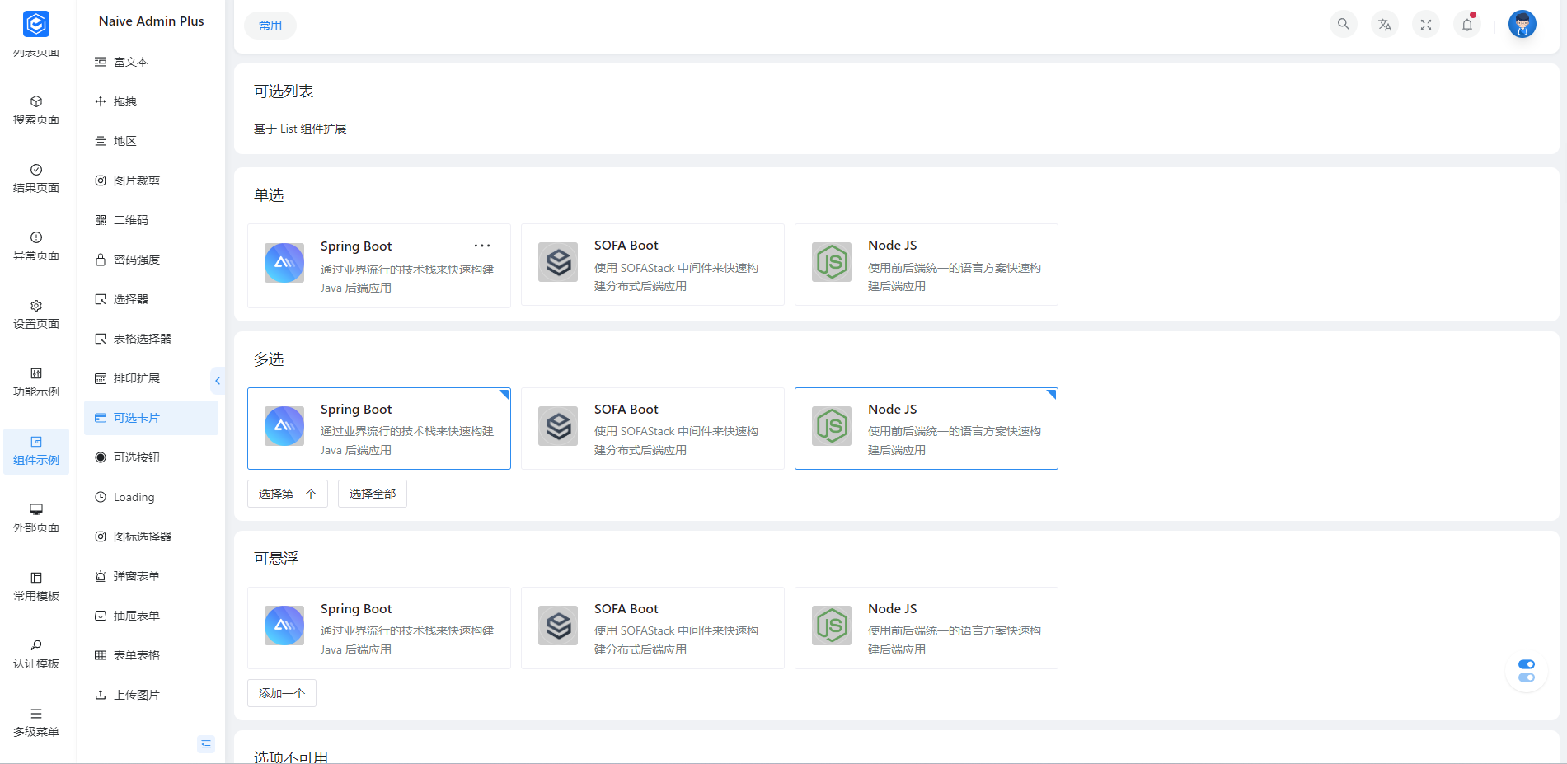This screenshot has height=764, width=1567.
Task: Click 选择第一个 button
Action: pos(288,494)
